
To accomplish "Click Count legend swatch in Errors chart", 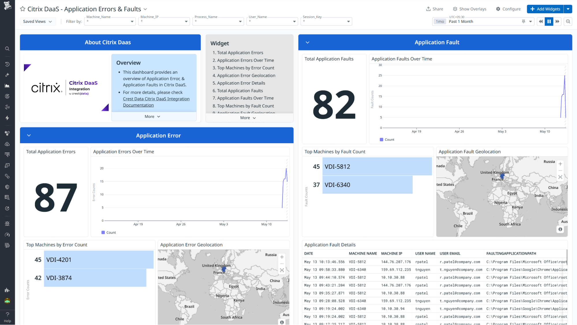I will (103, 233).
